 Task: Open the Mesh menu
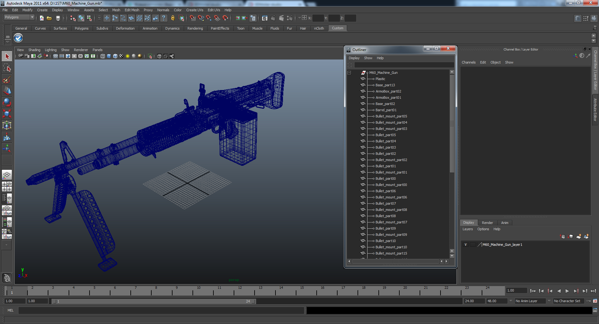116,10
